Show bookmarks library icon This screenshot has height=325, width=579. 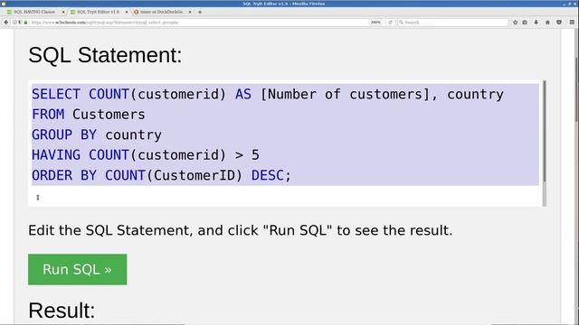525,23
